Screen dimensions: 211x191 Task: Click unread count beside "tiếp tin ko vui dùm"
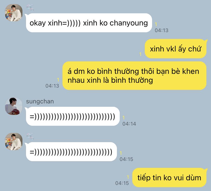128,177
